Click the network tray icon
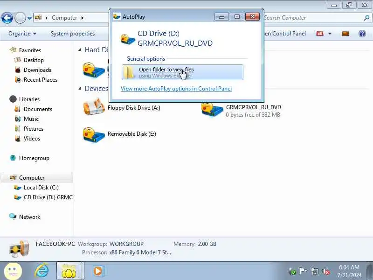The image size is (373, 280). point(314,271)
